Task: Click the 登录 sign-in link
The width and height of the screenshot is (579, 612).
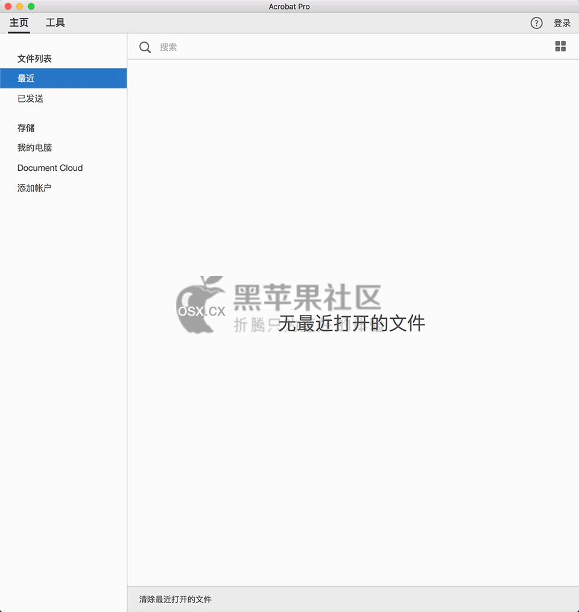Action: click(x=562, y=23)
